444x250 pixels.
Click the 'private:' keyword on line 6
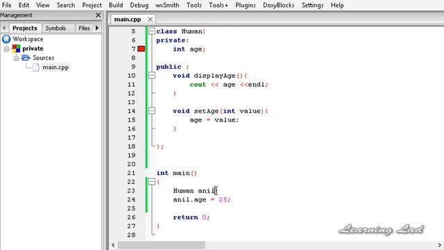click(x=173, y=40)
